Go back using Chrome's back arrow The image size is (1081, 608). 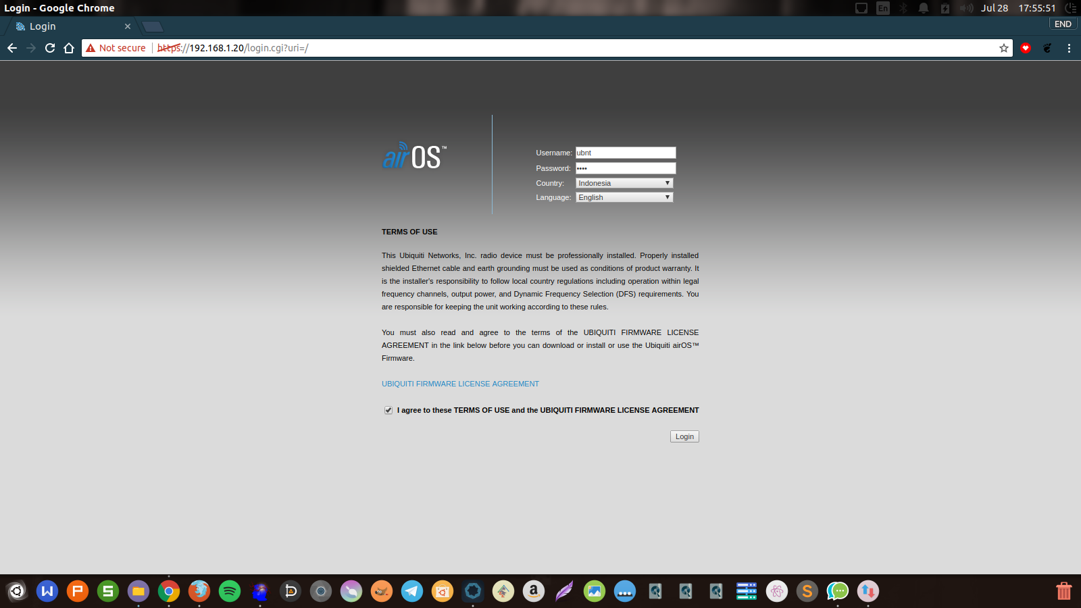point(12,48)
